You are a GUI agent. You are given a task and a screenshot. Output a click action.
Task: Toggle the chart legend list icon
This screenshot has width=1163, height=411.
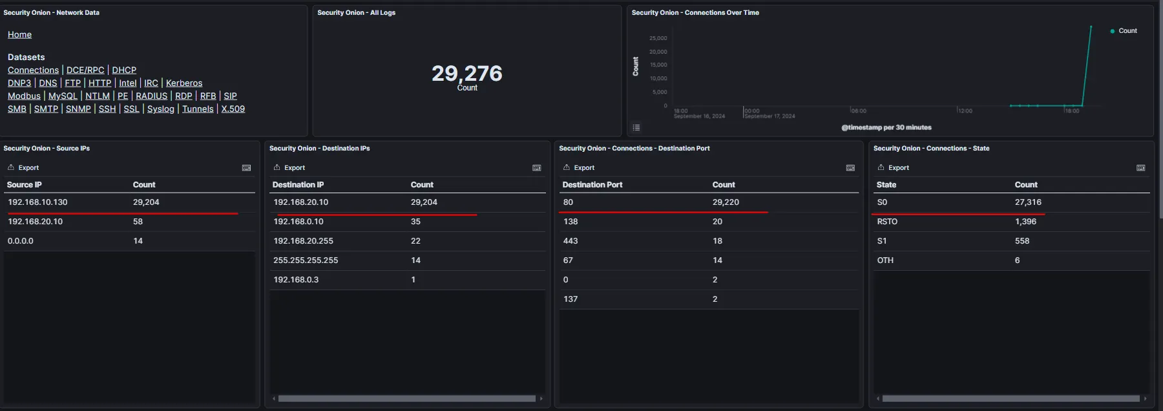(636, 128)
